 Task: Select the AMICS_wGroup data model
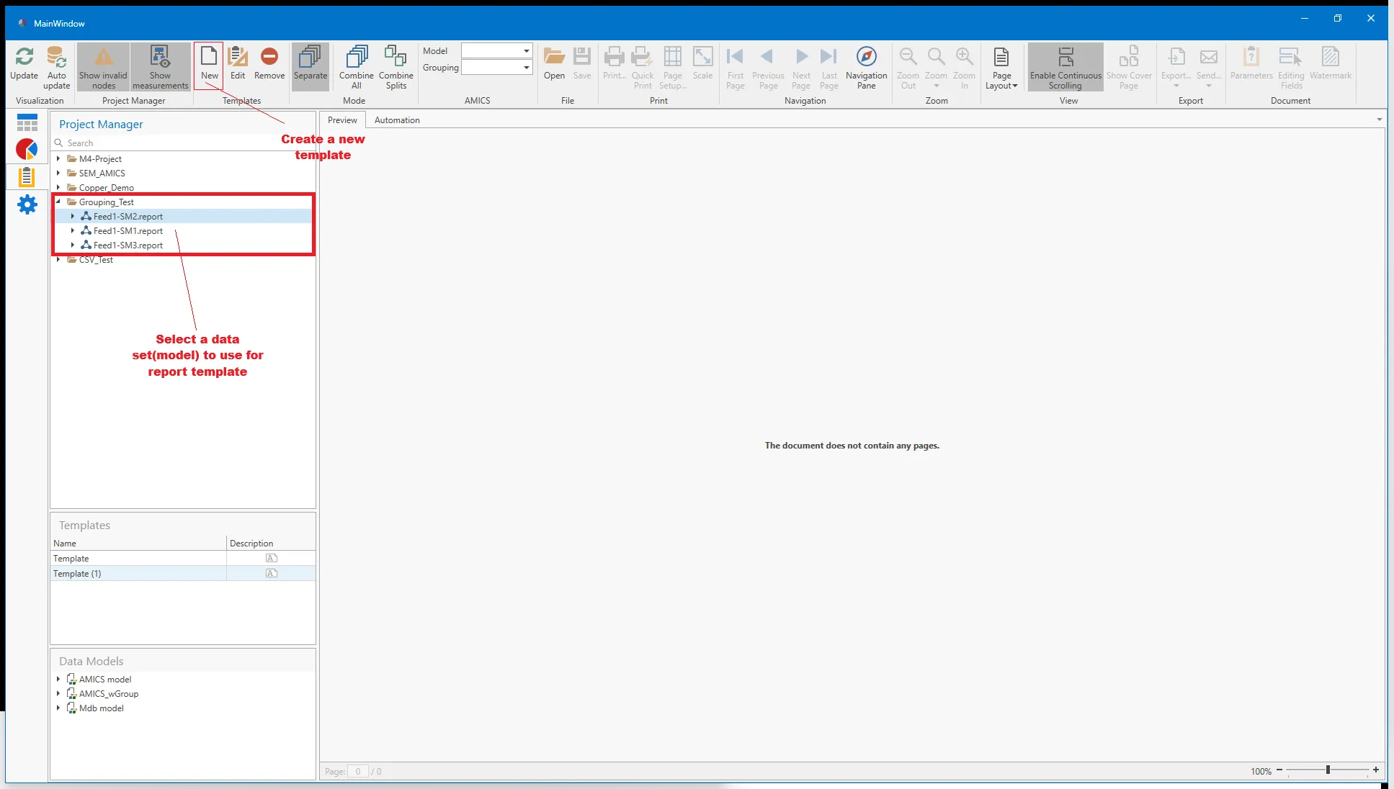(108, 693)
